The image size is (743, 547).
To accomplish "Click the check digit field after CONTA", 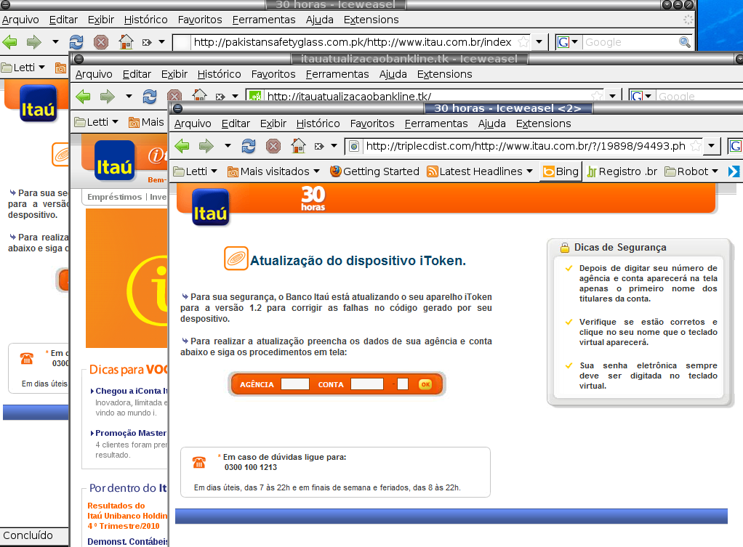I will pos(403,384).
